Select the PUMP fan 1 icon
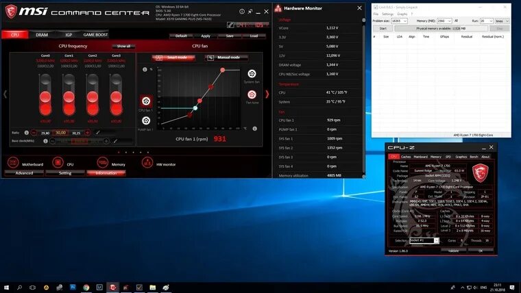Viewport: 521px width, 293px height. pos(146,120)
